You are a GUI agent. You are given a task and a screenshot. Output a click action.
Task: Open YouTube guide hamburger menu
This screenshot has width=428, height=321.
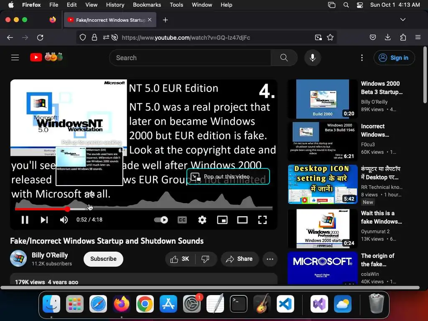click(15, 58)
